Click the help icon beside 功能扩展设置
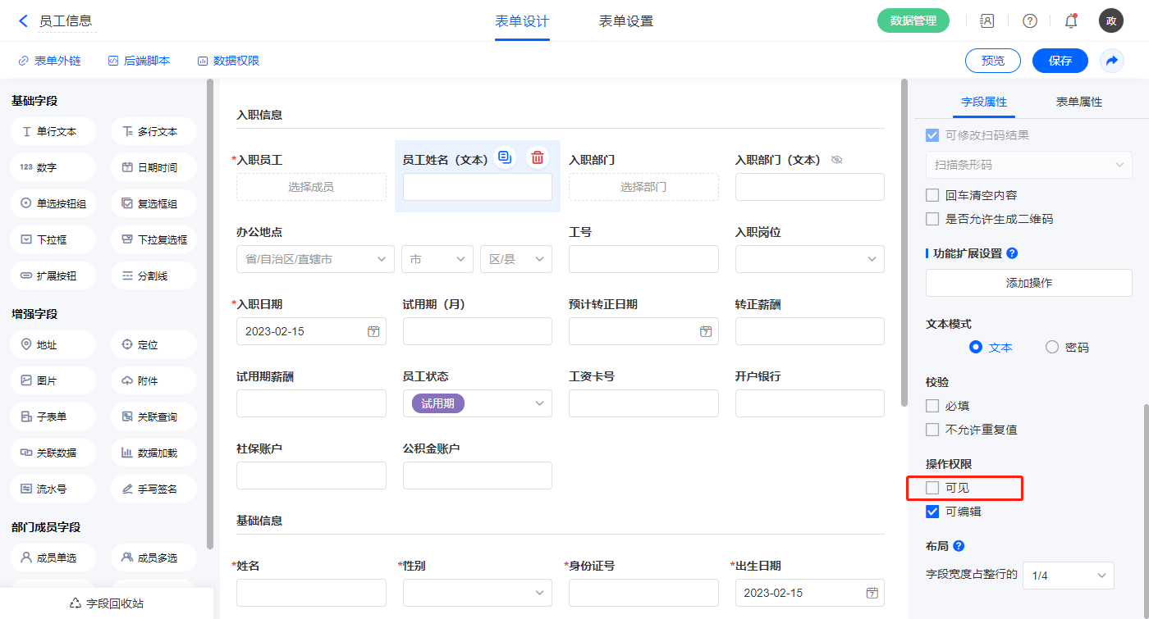 tap(1012, 253)
